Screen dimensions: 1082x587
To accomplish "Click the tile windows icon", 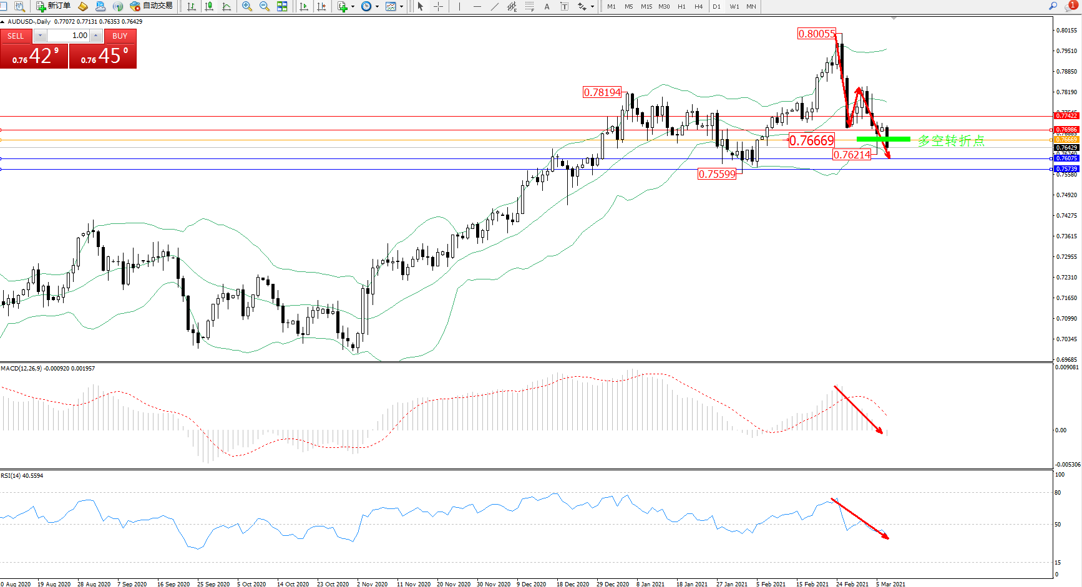I will coord(282,6).
